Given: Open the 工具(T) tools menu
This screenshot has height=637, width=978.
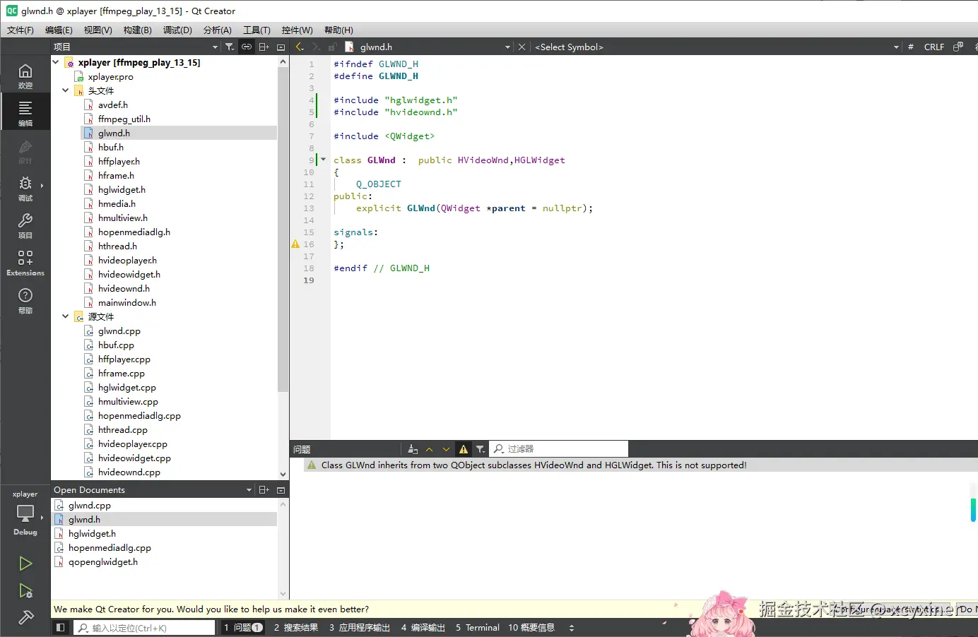Looking at the screenshot, I should 257,30.
